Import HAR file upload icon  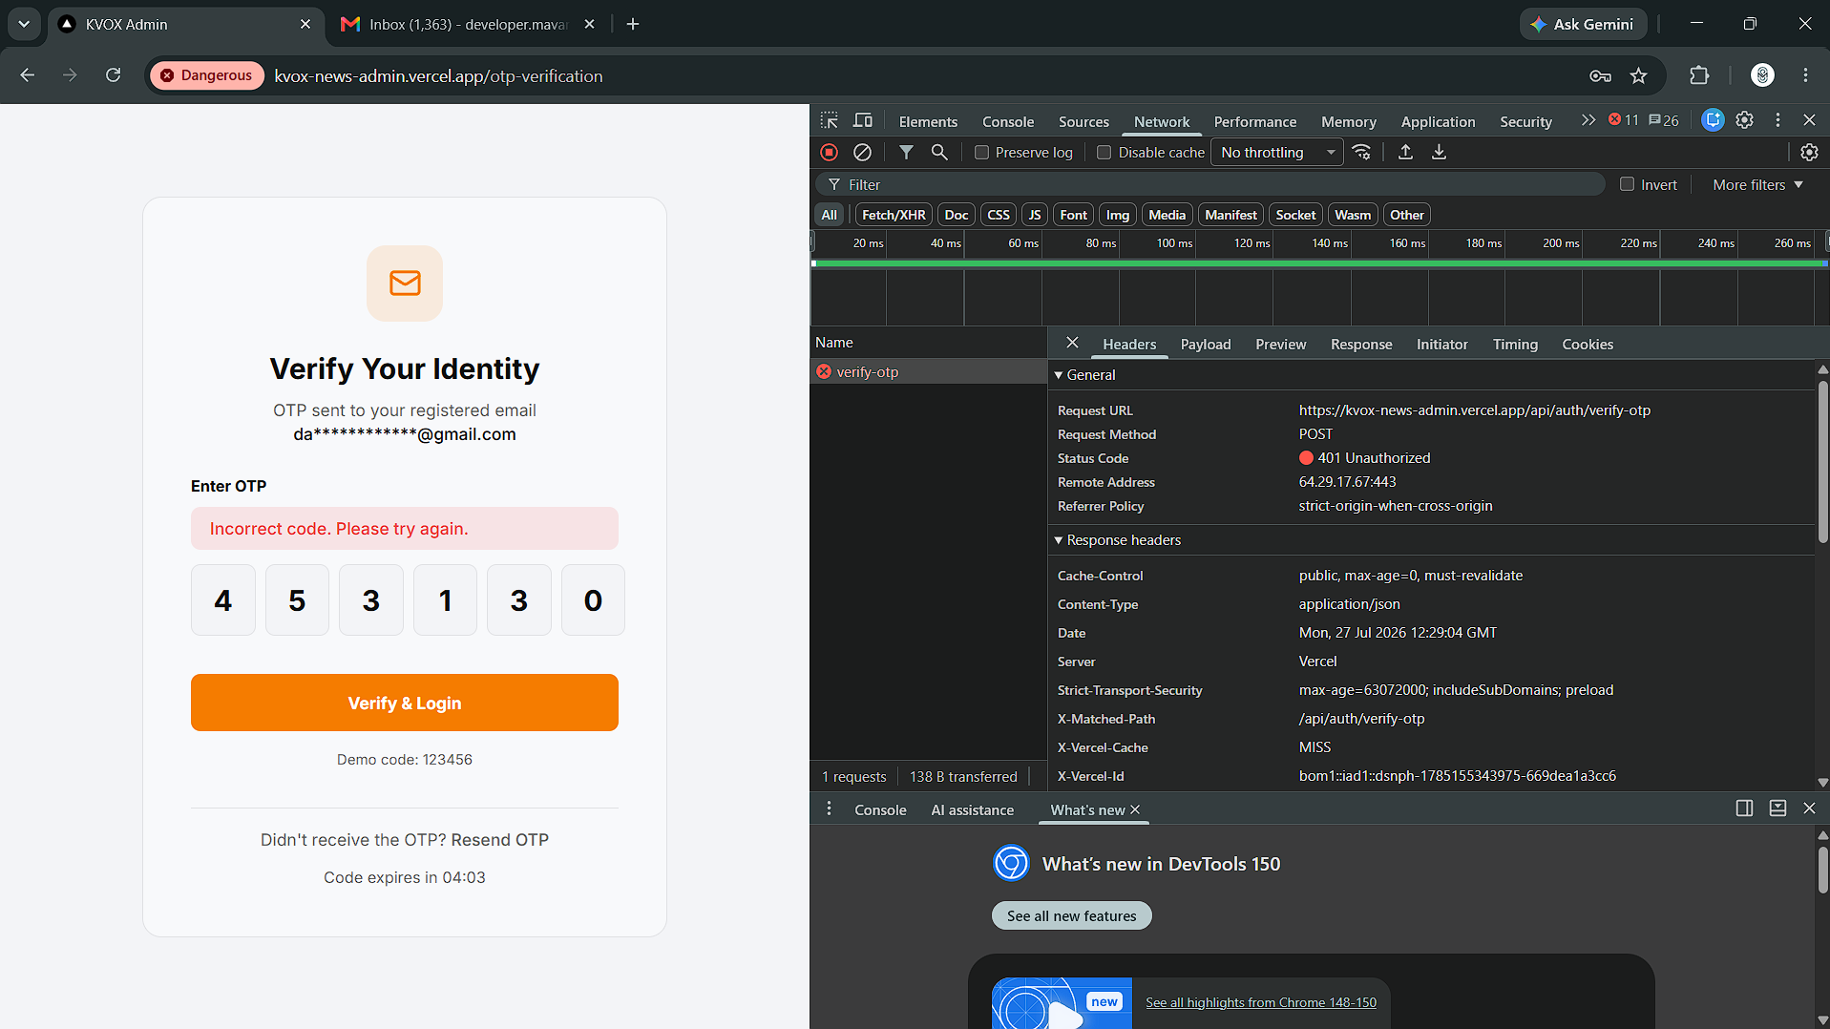click(x=1405, y=152)
